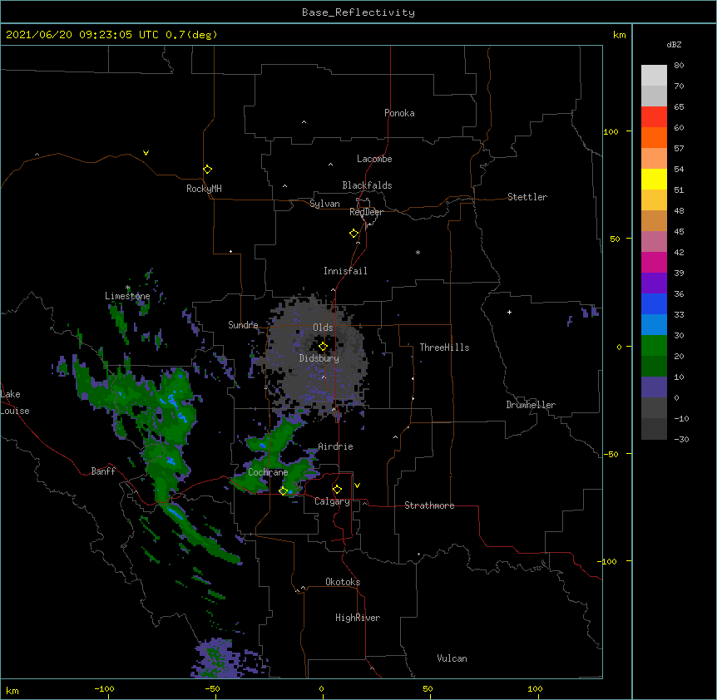
Task: Click the yellow diamond marker near RockyMH
Action: (x=208, y=170)
